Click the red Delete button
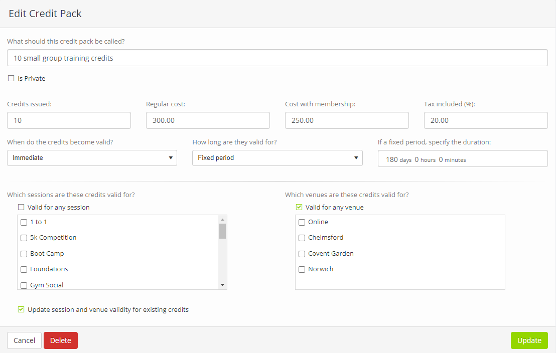The width and height of the screenshot is (556, 353). 61,340
